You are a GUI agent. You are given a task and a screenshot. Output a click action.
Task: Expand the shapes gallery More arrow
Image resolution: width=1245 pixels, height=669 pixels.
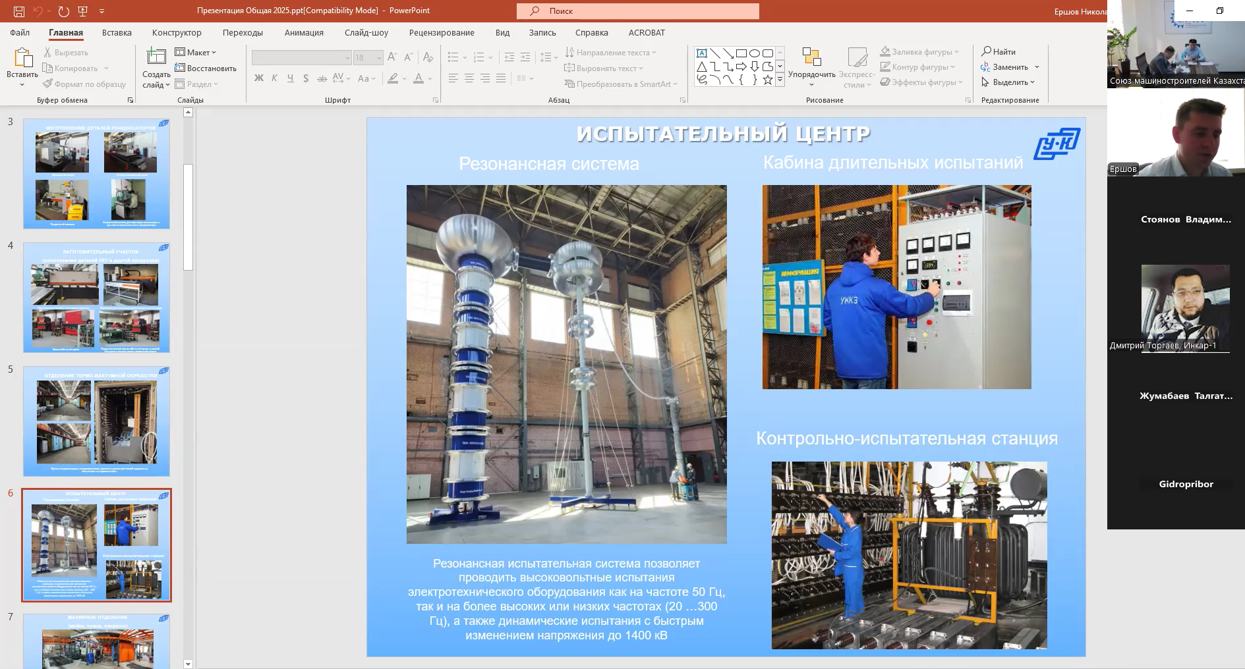(780, 80)
